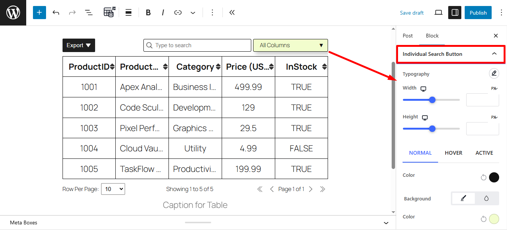The width and height of the screenshot is (507, 230).
Task: Click the Height value input box
Action: coord(482,128)
